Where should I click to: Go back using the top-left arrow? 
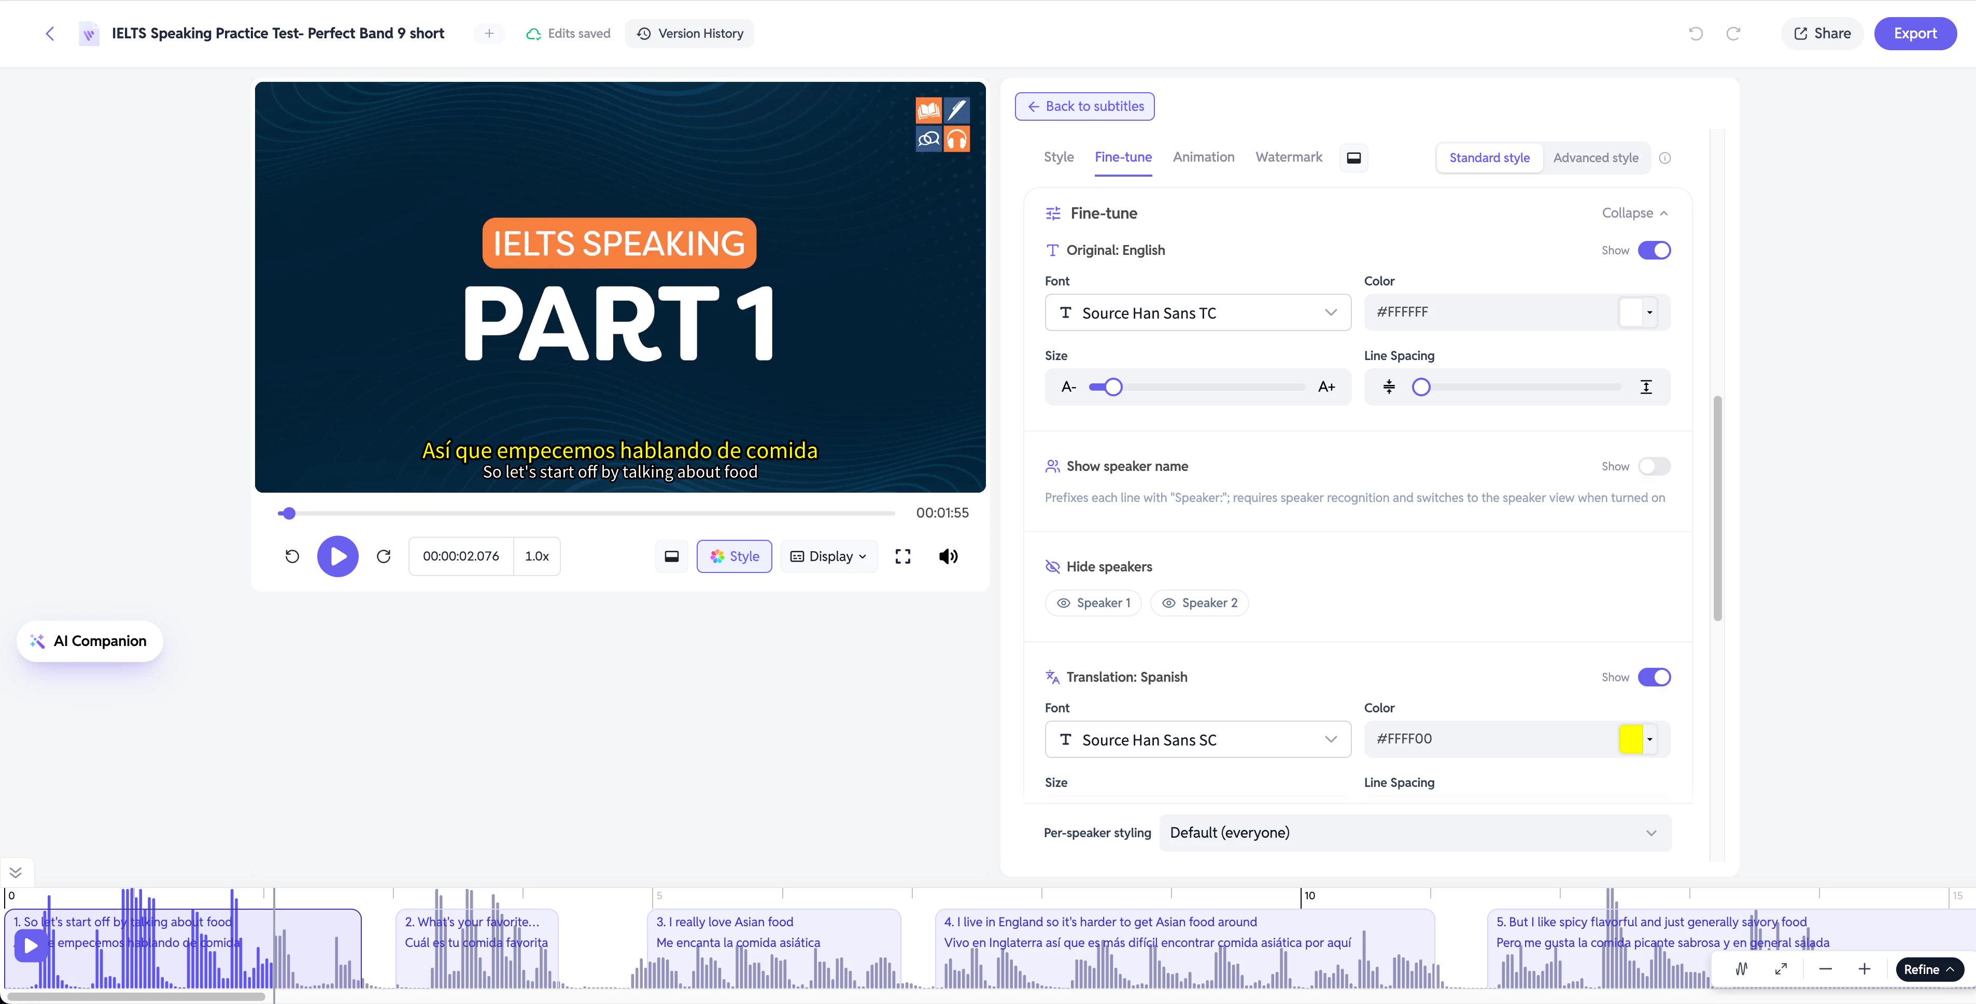[x=50, y=34]
